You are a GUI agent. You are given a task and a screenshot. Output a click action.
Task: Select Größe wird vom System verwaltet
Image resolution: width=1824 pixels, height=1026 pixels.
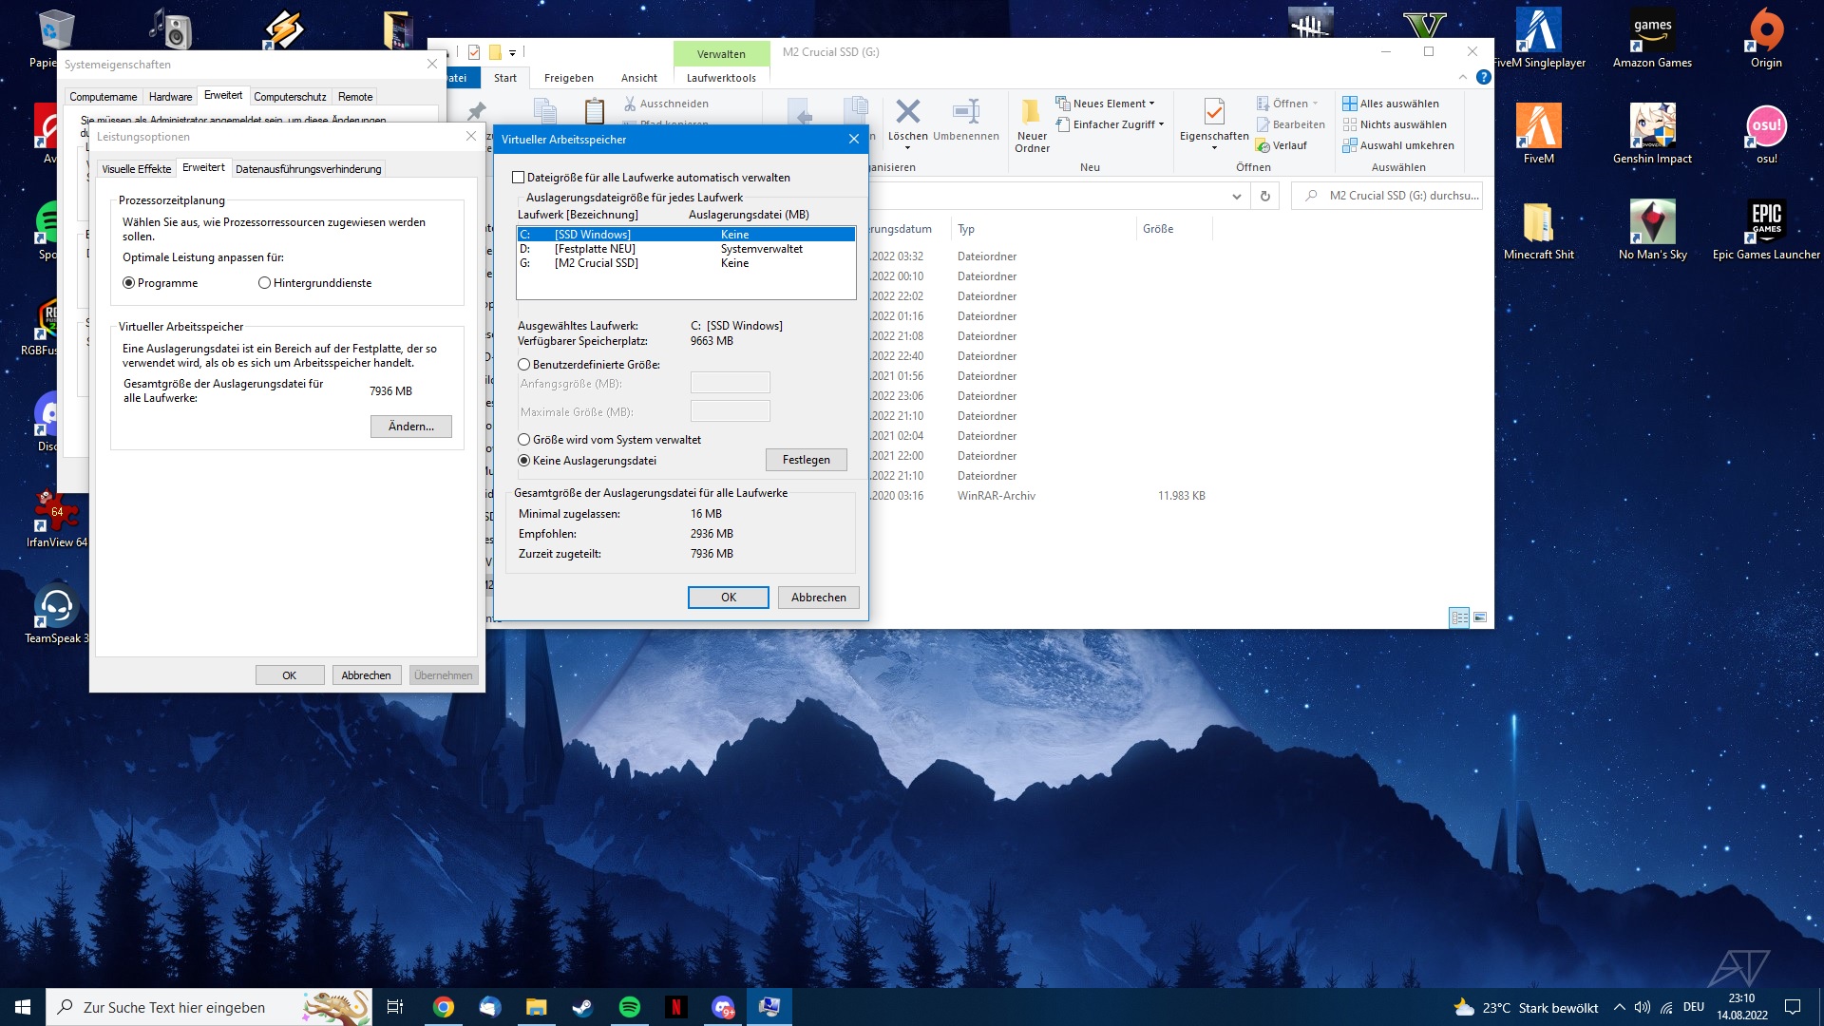click(524, 440)
